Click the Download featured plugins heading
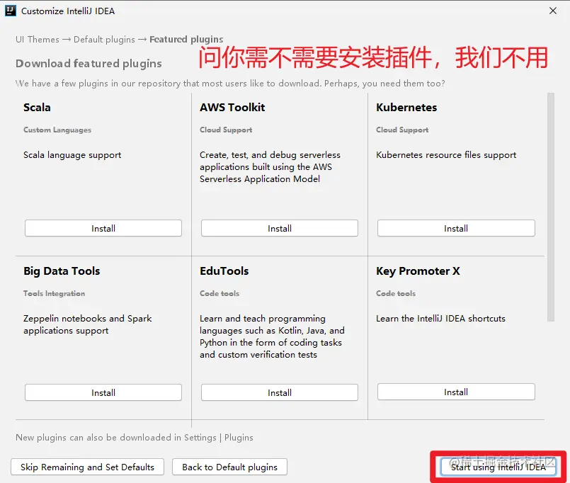This screenshot has width=570, height=483. [89, 64]
